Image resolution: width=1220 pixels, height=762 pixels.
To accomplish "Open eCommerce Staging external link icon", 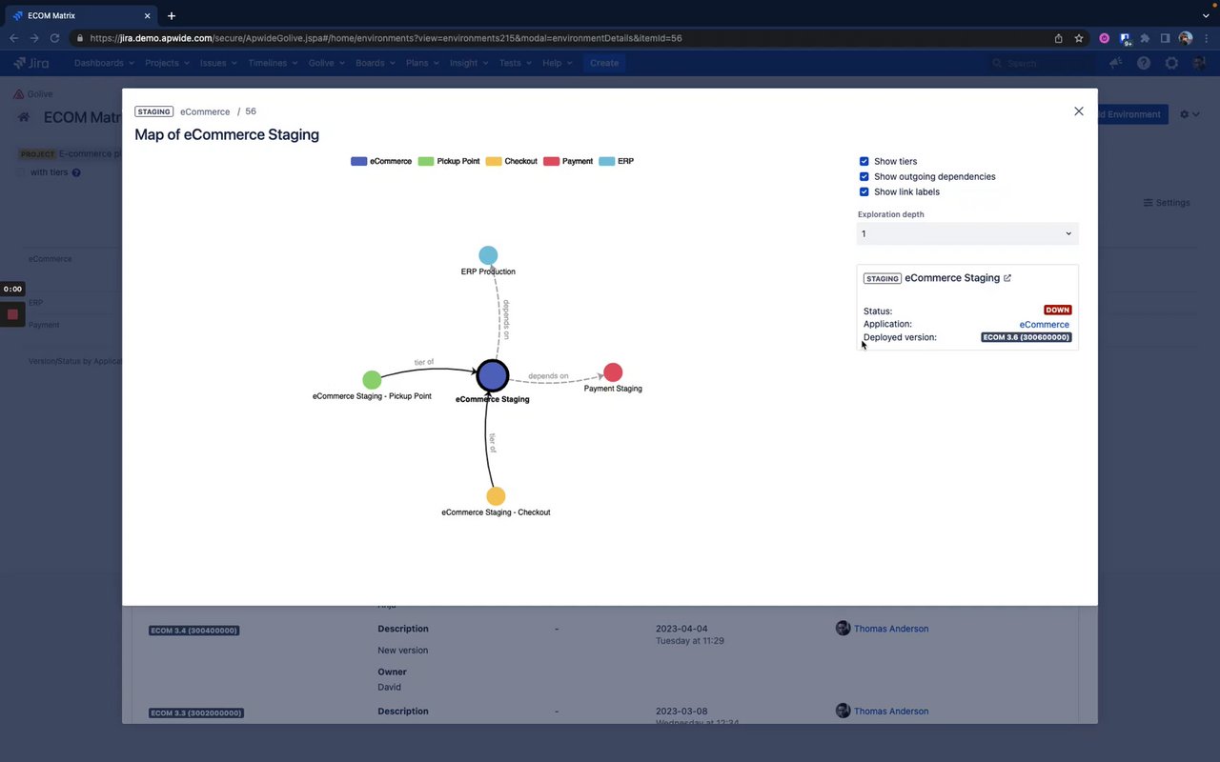I will point(1007,278).
